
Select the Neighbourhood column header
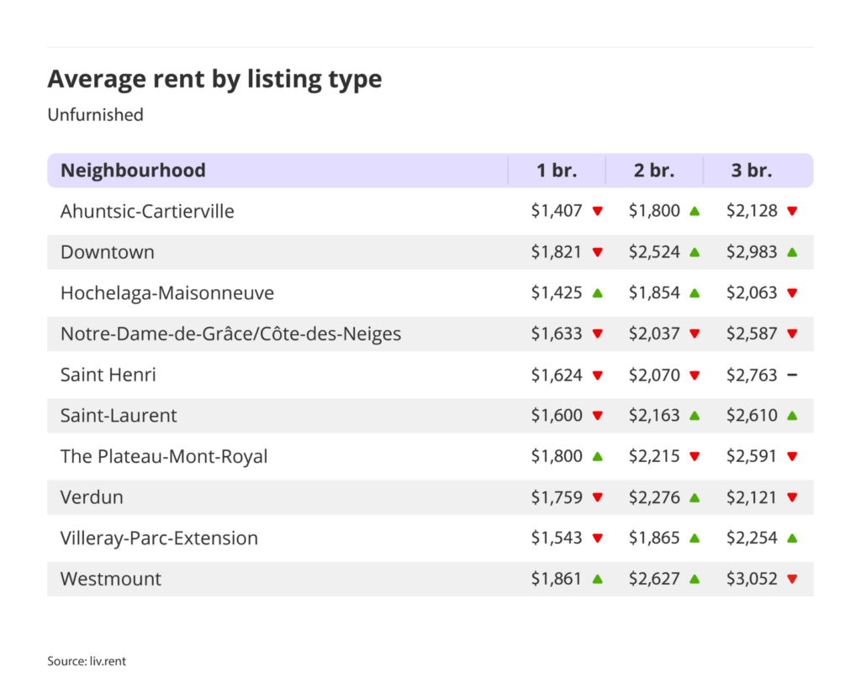pyautogui.click(x=133, y=171)
